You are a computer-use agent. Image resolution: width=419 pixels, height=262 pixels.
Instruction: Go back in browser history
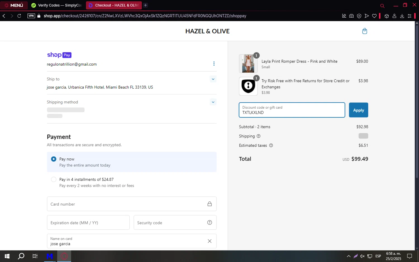pos(4,16)
